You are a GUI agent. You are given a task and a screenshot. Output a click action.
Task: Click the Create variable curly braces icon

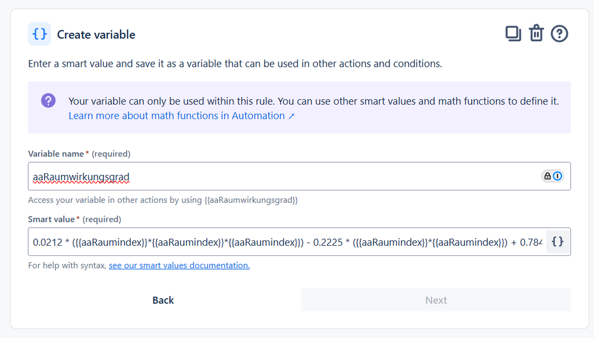[x=39, y=34]
